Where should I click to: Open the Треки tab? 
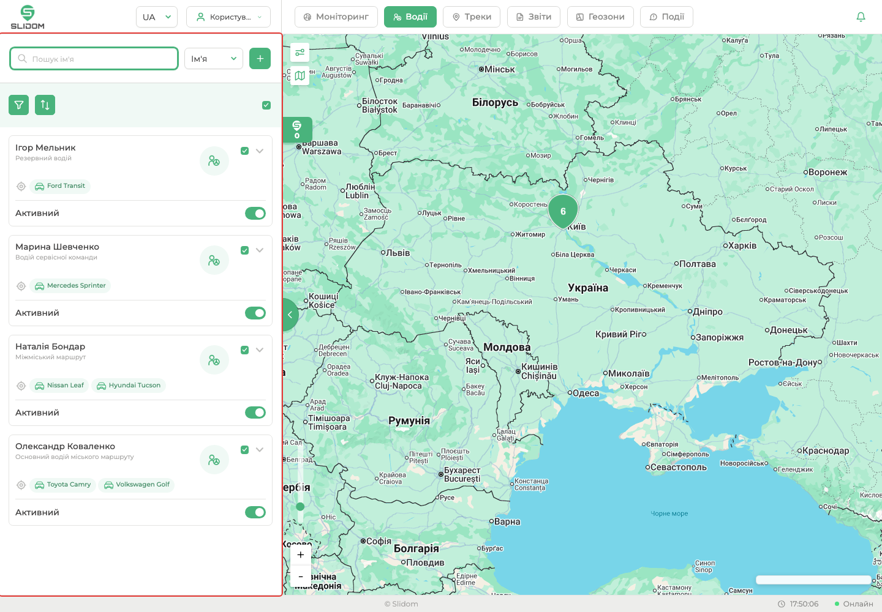(x=472, y=17)
